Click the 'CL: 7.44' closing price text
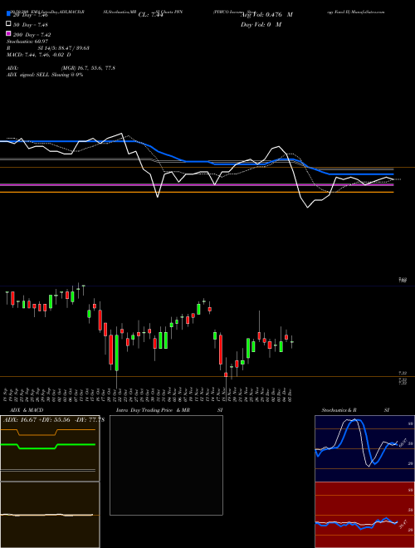 coord(151,15)
